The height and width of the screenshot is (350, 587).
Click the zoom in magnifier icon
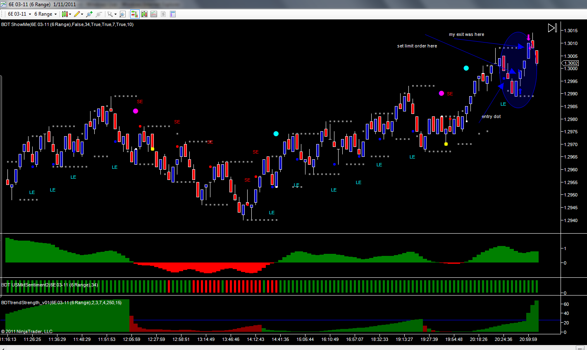[89, 14]
